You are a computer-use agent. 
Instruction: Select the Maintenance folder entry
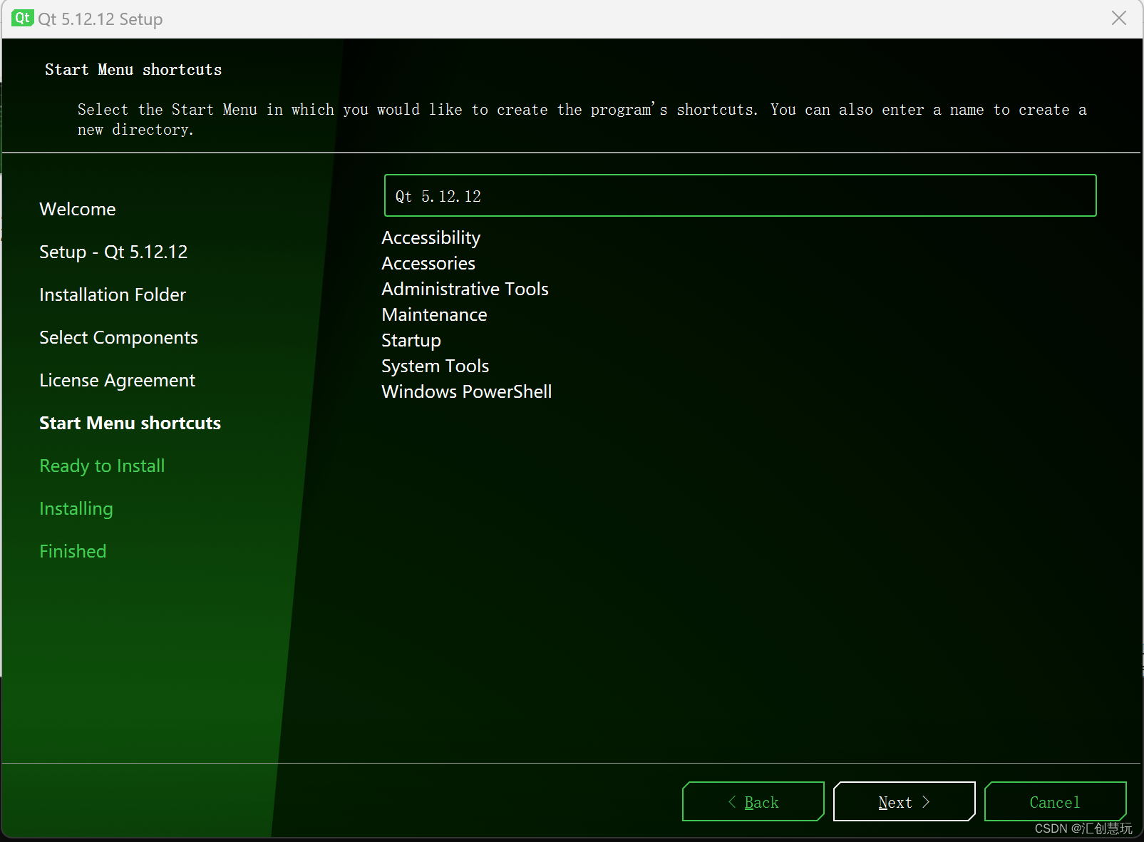click(434, 314)
